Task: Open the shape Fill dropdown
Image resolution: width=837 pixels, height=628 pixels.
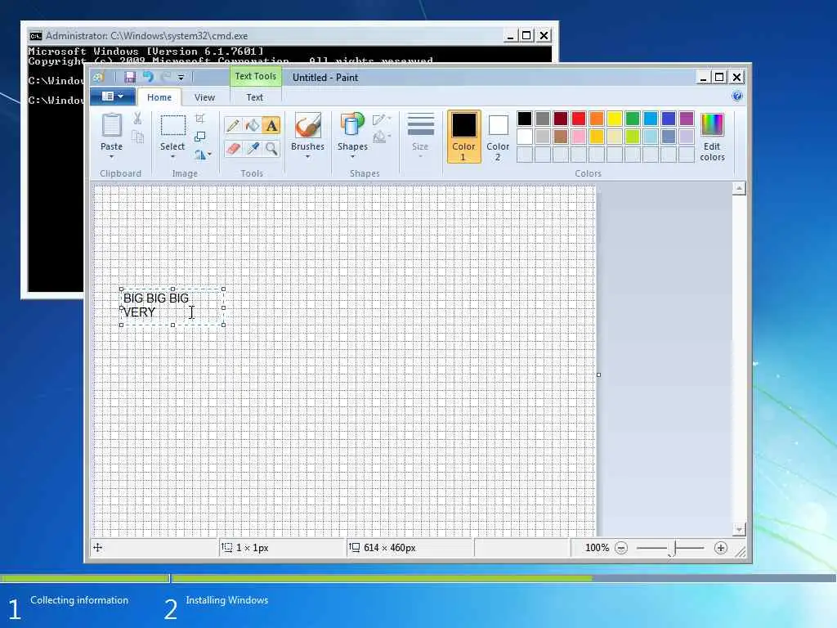Action: pos(382,137)
